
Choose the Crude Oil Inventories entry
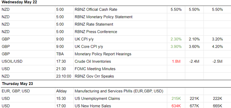tap(93, 62)
